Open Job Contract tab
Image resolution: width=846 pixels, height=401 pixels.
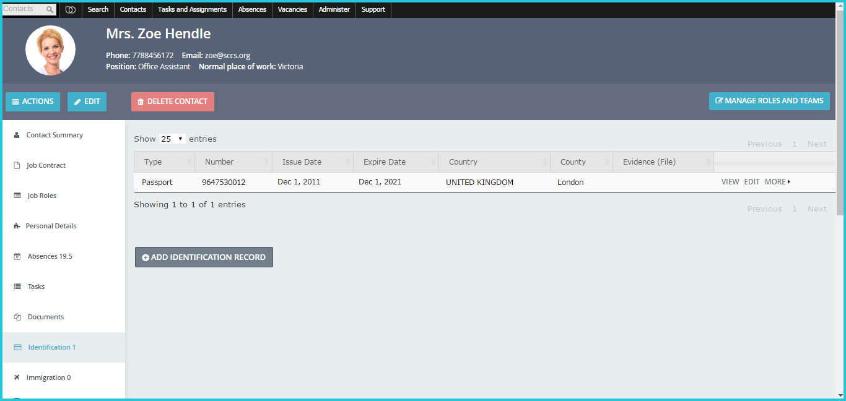pyautogui.click(x=64, y=165)
